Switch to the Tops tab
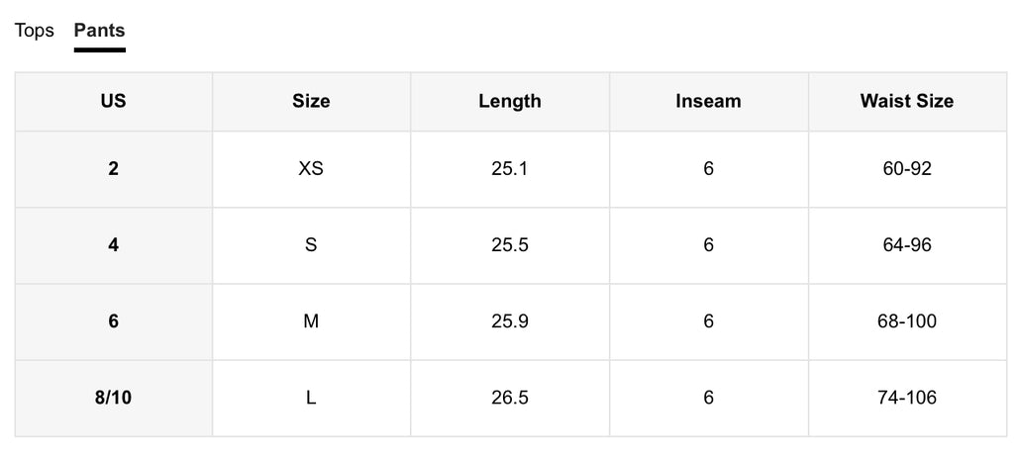 pos(34,31)
